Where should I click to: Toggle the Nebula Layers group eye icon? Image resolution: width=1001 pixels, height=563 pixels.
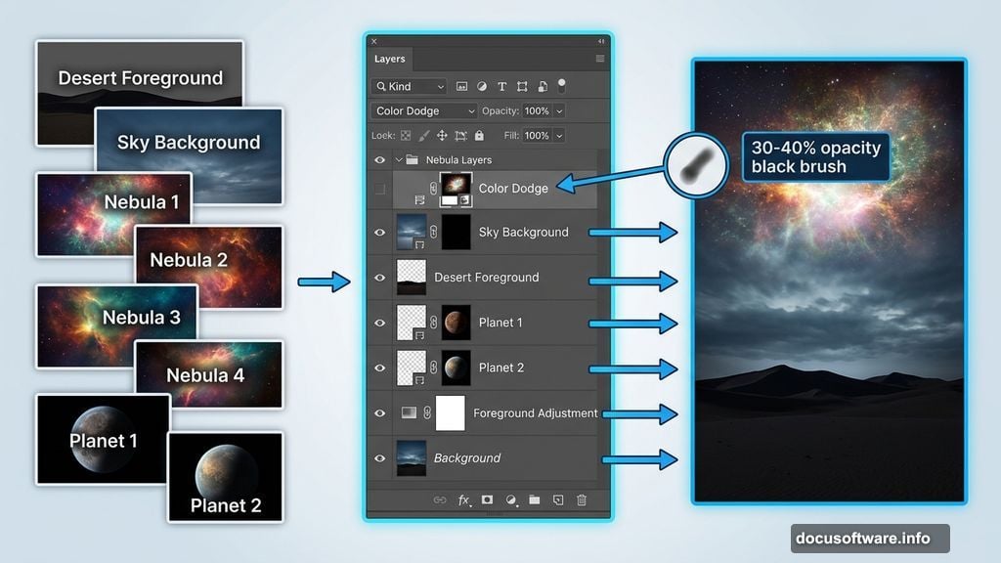(379, 159)
